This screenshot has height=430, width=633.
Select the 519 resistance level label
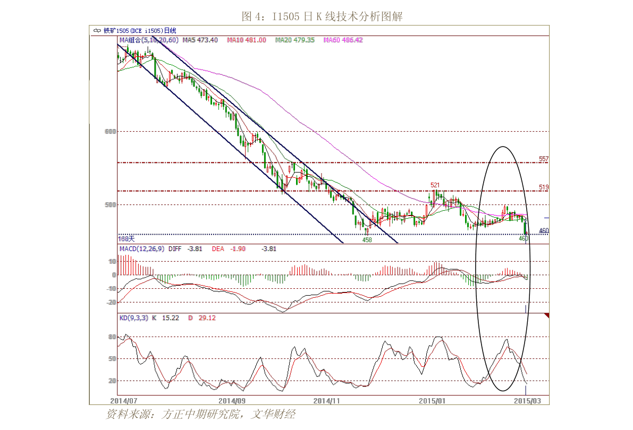tap(543, 187)
